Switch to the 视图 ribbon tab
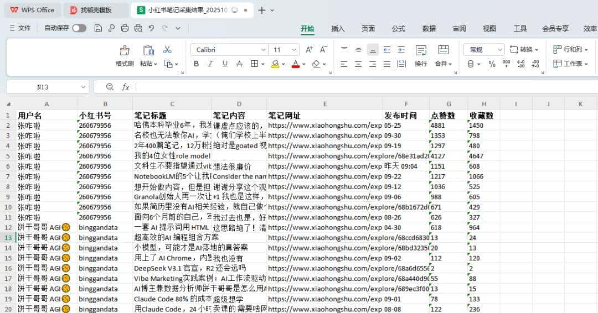Viewport: 598px width, 313px height. coord(489,29)
